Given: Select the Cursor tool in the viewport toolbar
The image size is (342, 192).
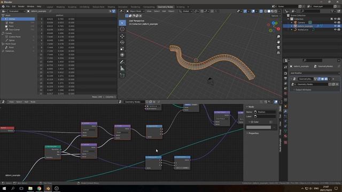Looking at the screenshot, I should 122,29.
